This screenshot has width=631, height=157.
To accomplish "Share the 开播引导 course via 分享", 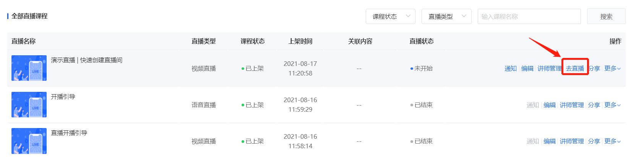I will (594, 105).
